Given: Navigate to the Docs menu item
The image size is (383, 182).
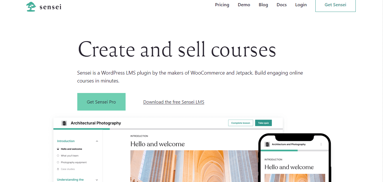Looking at the screenshot, I should tap(281, 5).
